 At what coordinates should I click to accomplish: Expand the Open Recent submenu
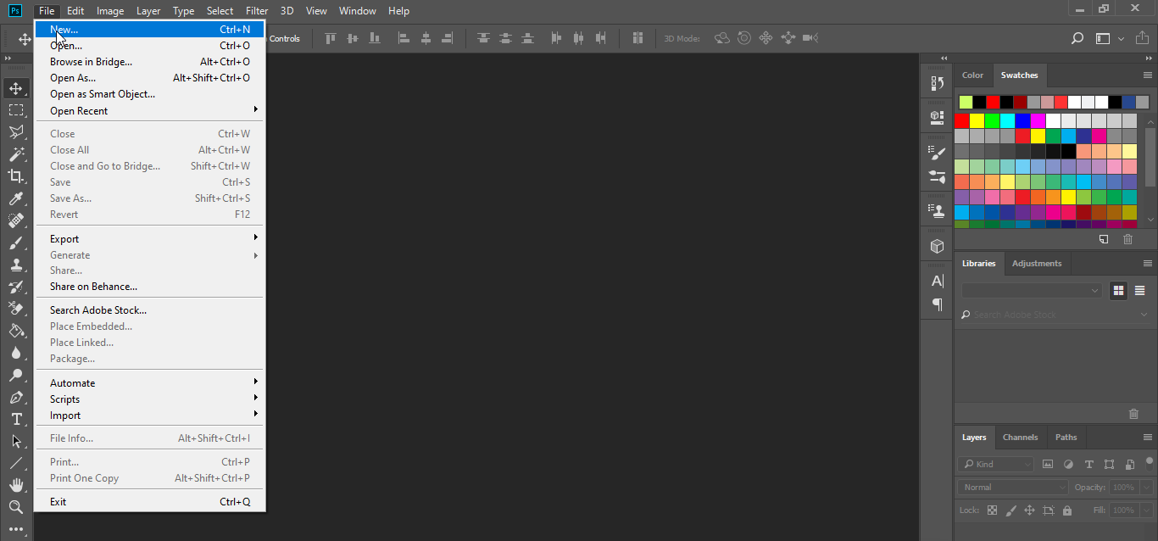click(149, 110)
